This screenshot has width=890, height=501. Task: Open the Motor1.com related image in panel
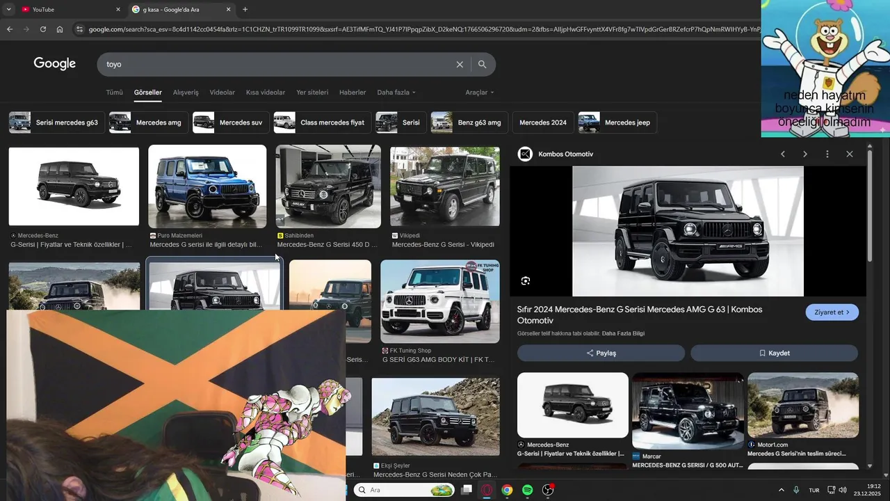click(x=803, y=406)
